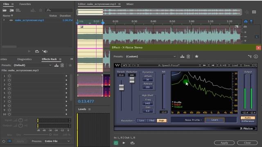Open plugin help question mark
The image size is (262, 147).
click(255, 65)
